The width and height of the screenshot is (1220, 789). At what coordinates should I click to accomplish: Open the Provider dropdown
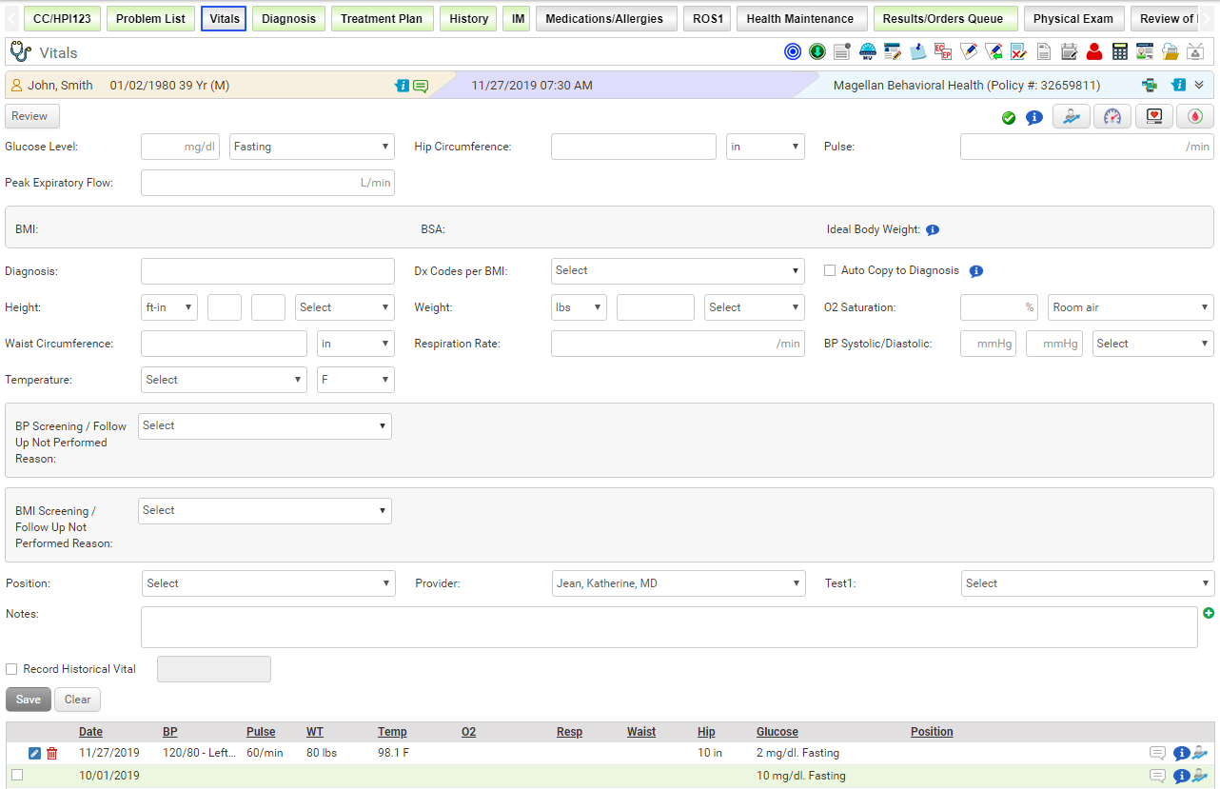coord(679,583)
